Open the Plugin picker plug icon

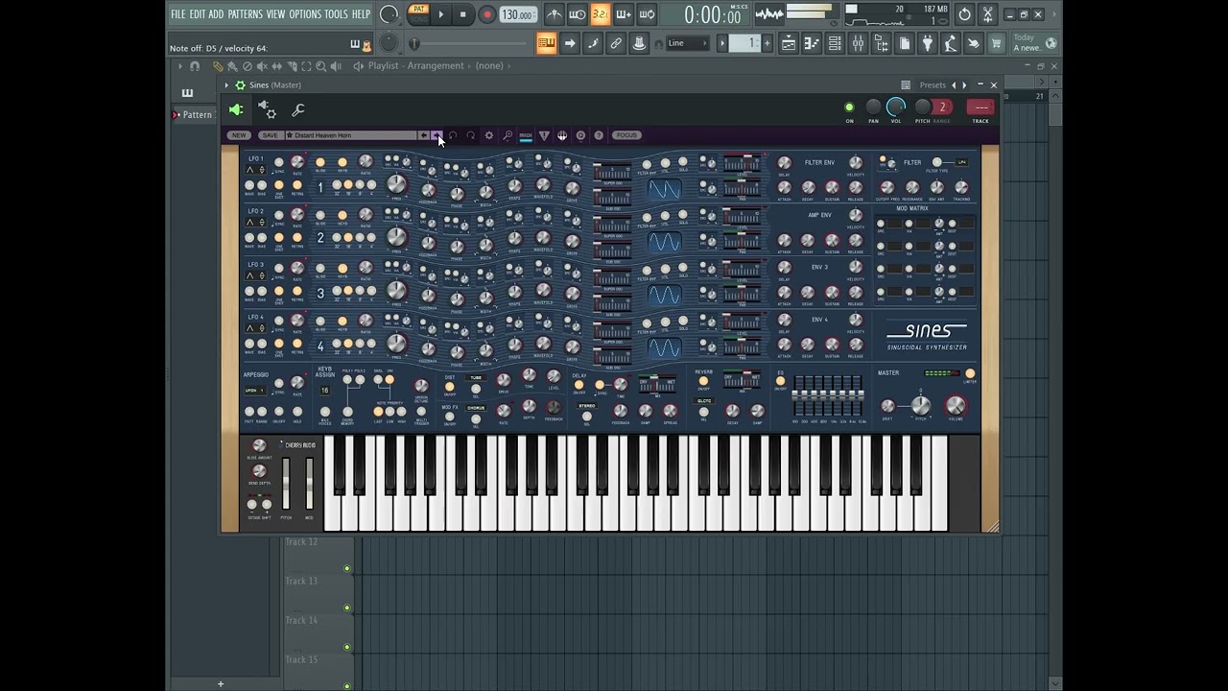(927, 43)
